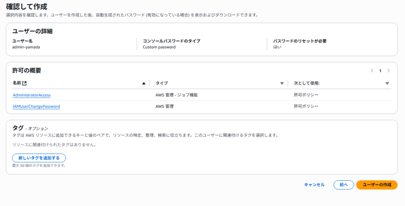Click the 名前 column header label
This screenshot has height=206, width=405.
(x=17, y=83)
